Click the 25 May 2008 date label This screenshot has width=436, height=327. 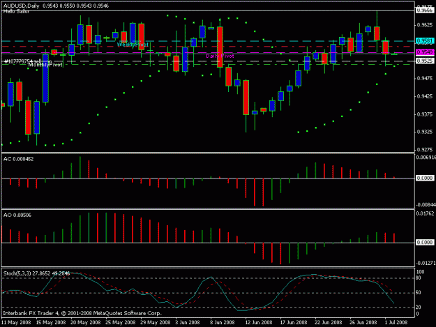coord(121,322)
